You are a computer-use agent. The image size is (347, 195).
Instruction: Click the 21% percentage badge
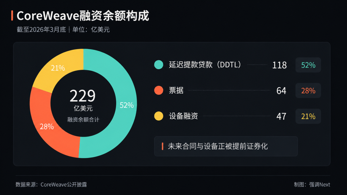[308, 116]
